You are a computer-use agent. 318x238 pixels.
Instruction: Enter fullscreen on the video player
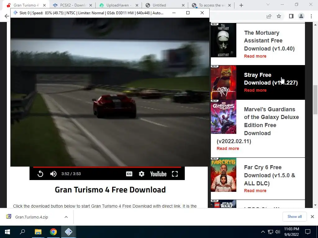(175, 174)
